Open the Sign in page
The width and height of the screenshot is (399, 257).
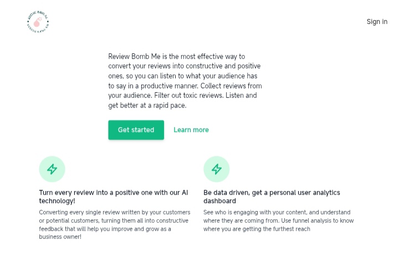[x=377, y=22]
